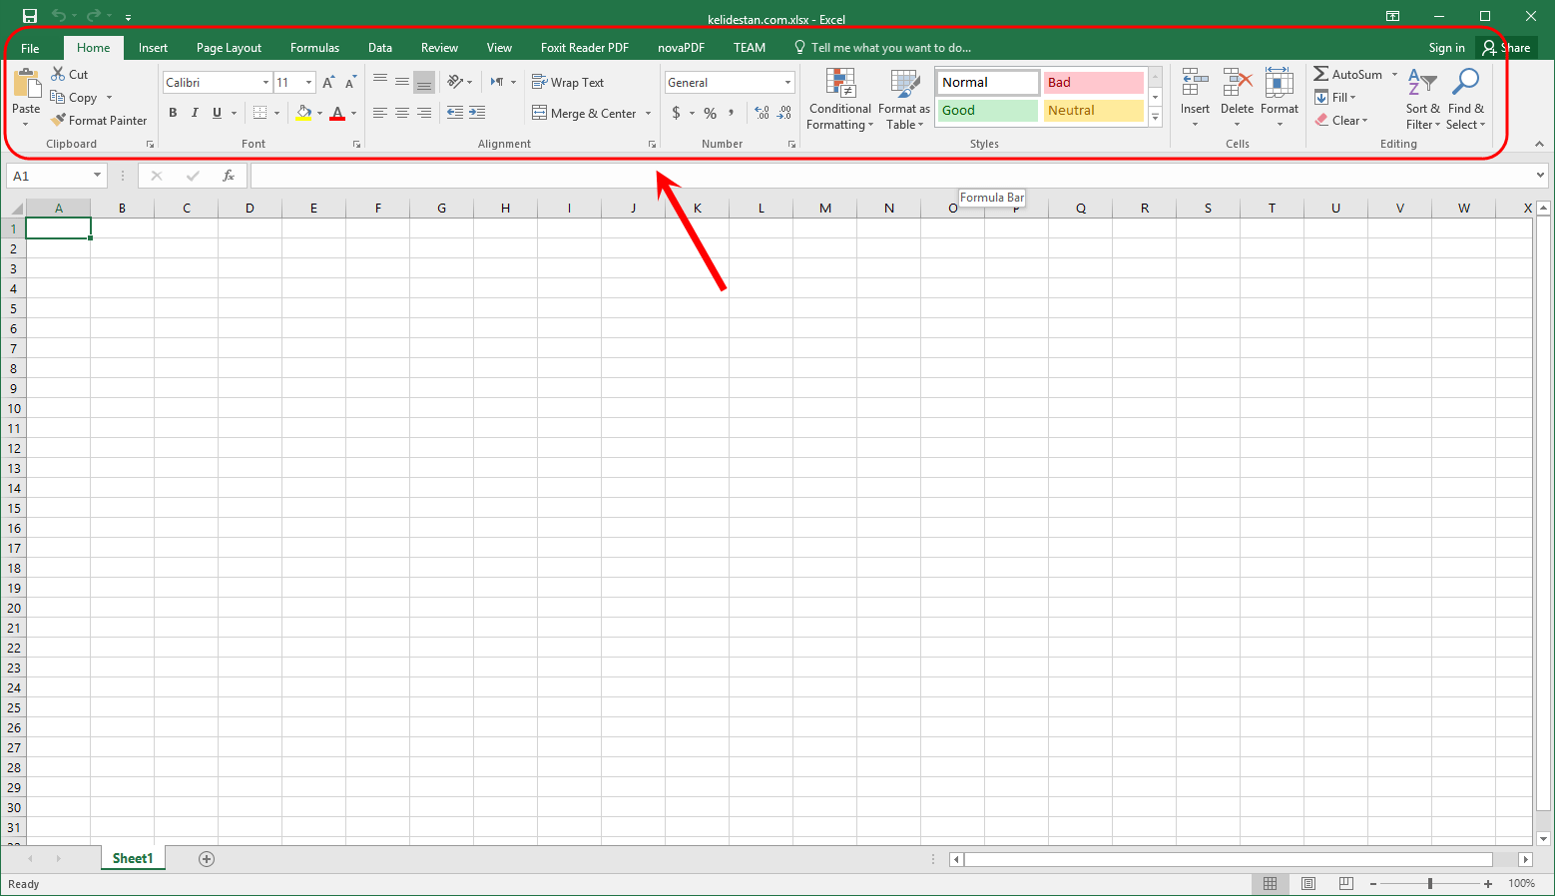Click the zoom slider handle
This screenshot has width=1555, height=896.
[1430, 884]
